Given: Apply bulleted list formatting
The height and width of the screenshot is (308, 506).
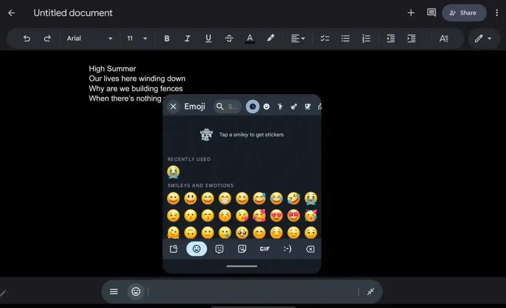Looking at the screenshot, I should pyautogui.click(x=345, y=38).
